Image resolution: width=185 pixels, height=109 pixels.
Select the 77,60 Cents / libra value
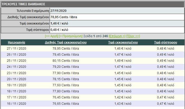66,85
